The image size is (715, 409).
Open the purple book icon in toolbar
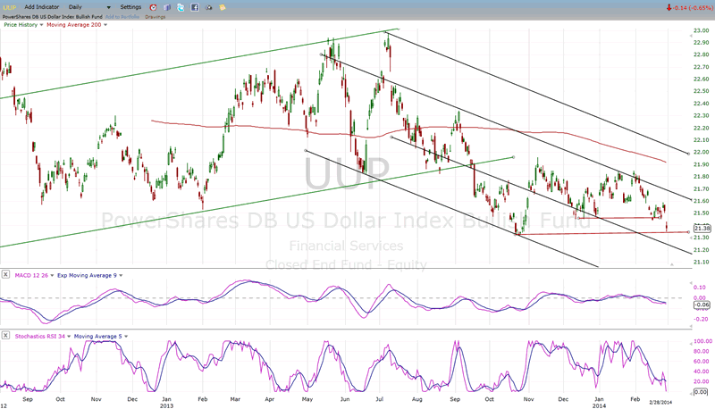point(167,7)
